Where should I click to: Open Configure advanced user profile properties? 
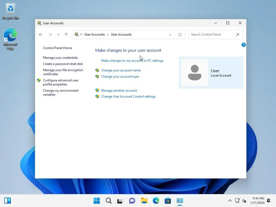click(x=61, y=82)
